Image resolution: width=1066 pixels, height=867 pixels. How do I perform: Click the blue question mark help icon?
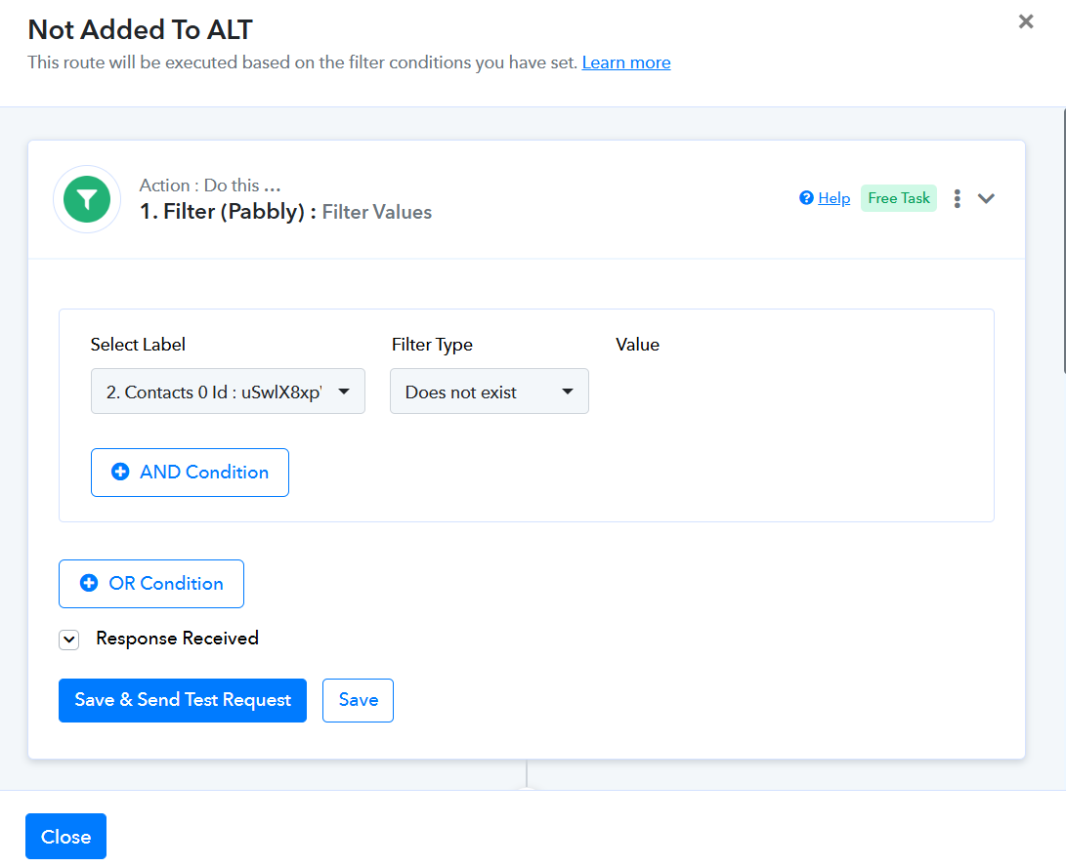pos(806,198)
